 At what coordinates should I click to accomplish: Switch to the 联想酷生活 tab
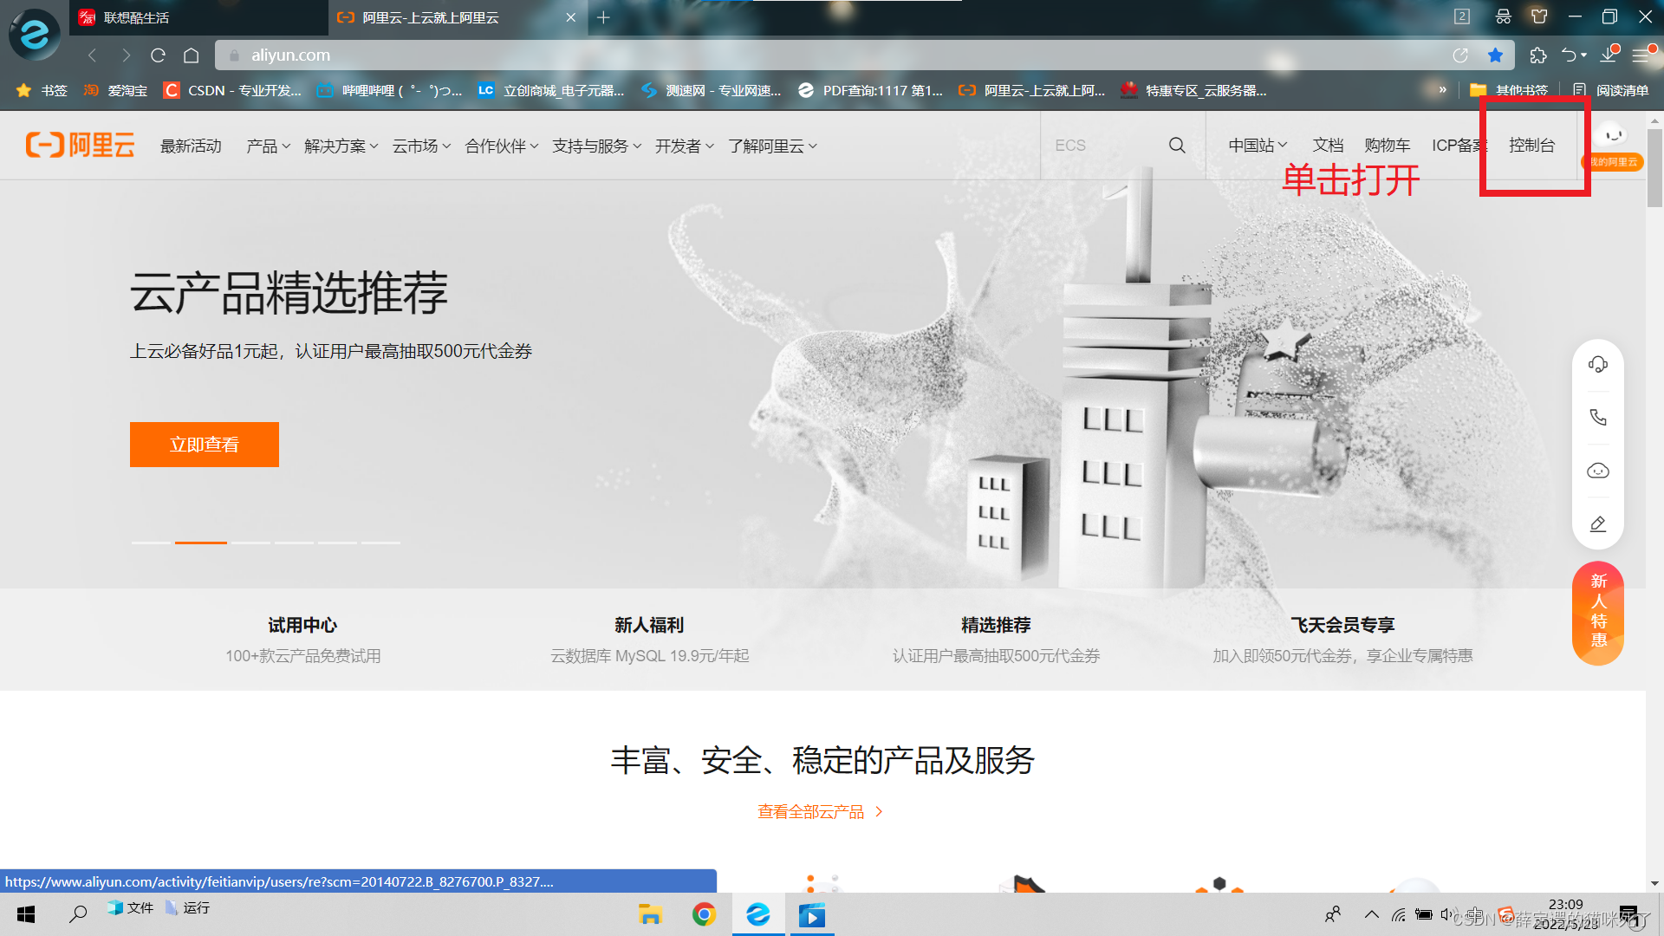tap(198, 17)
